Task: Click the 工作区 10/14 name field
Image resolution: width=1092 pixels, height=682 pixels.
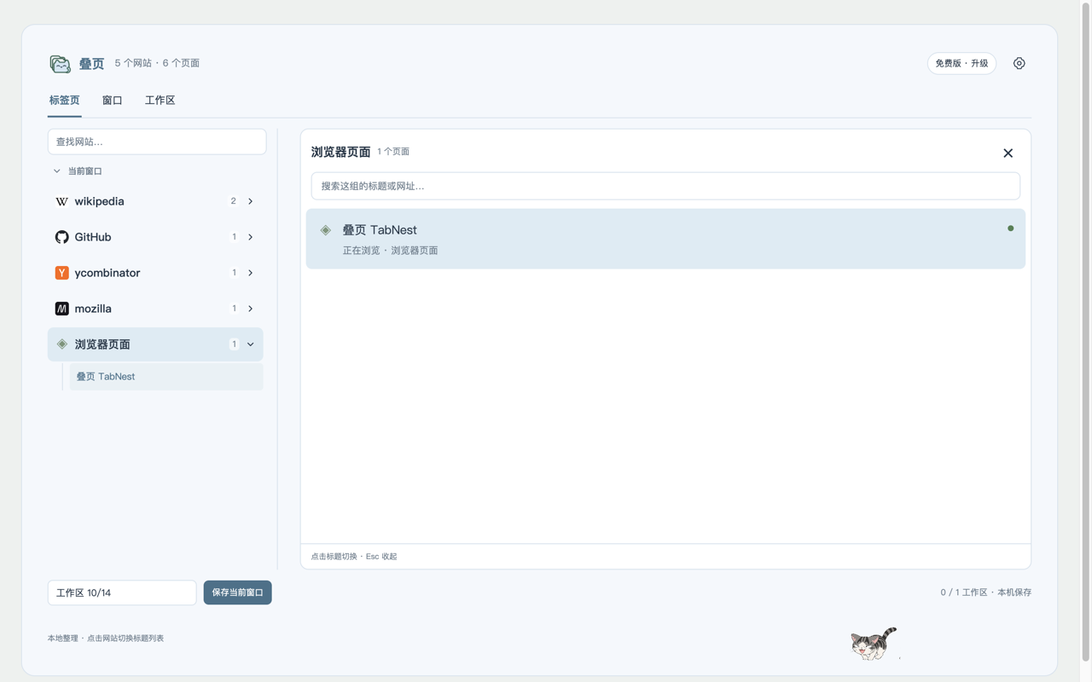Action: pyautogui.click(x=122, y=592)
